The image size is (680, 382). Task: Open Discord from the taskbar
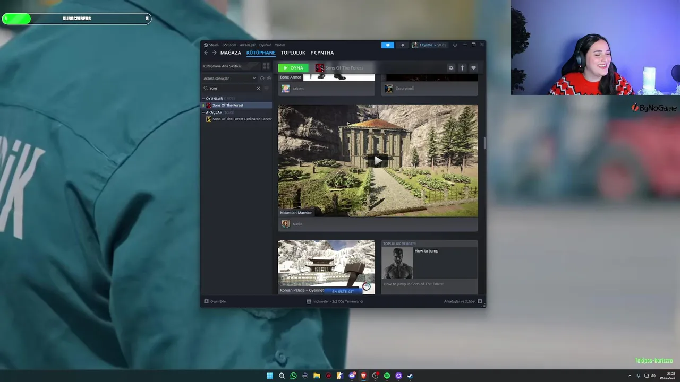(x=352, y=376)
